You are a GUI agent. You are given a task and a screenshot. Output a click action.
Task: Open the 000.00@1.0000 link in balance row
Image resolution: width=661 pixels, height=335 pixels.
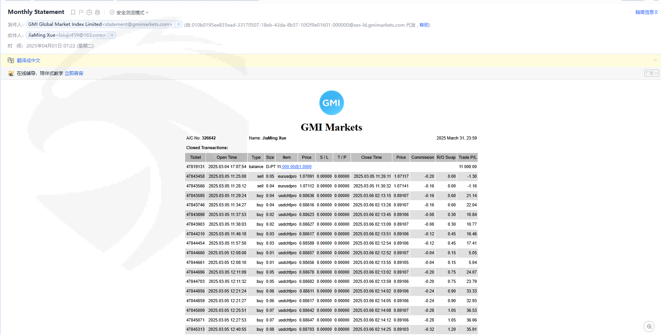point(297,167)
